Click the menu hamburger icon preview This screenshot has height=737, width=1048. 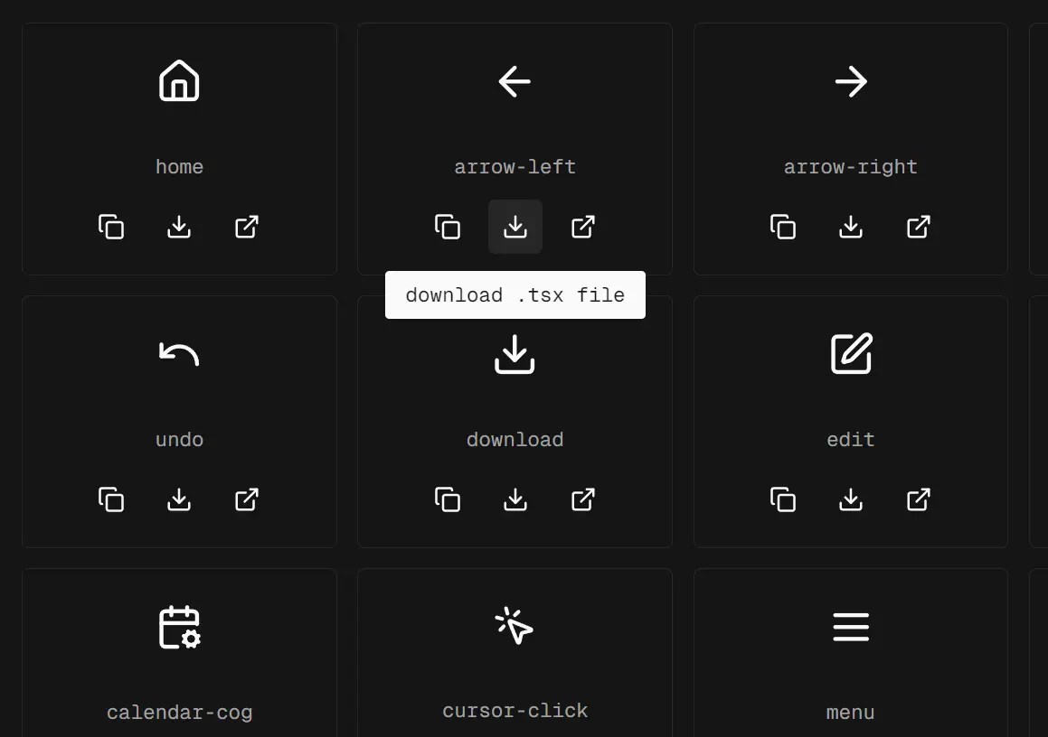point(851,627)
